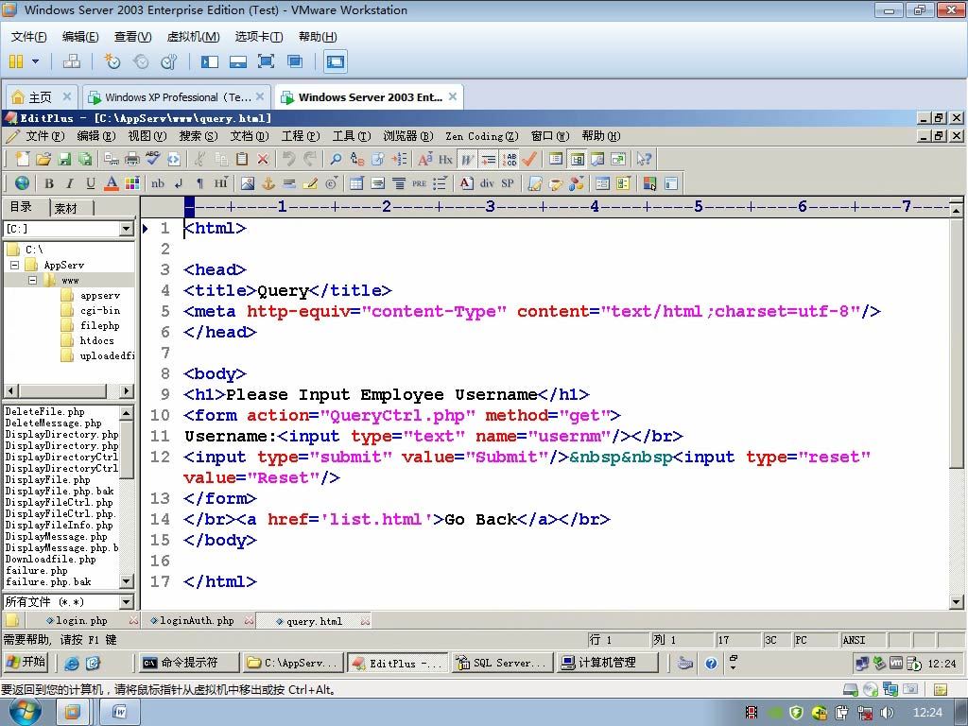Open VMware 虚拟机 menu
968x726 pixels.
pyautogui.click(x=193, y=37)
